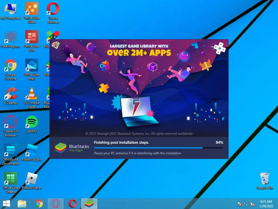Click the Opera Browser desktop shortcut
The height and width of the screenshot is (209, 278).
(x=53, y=13)
